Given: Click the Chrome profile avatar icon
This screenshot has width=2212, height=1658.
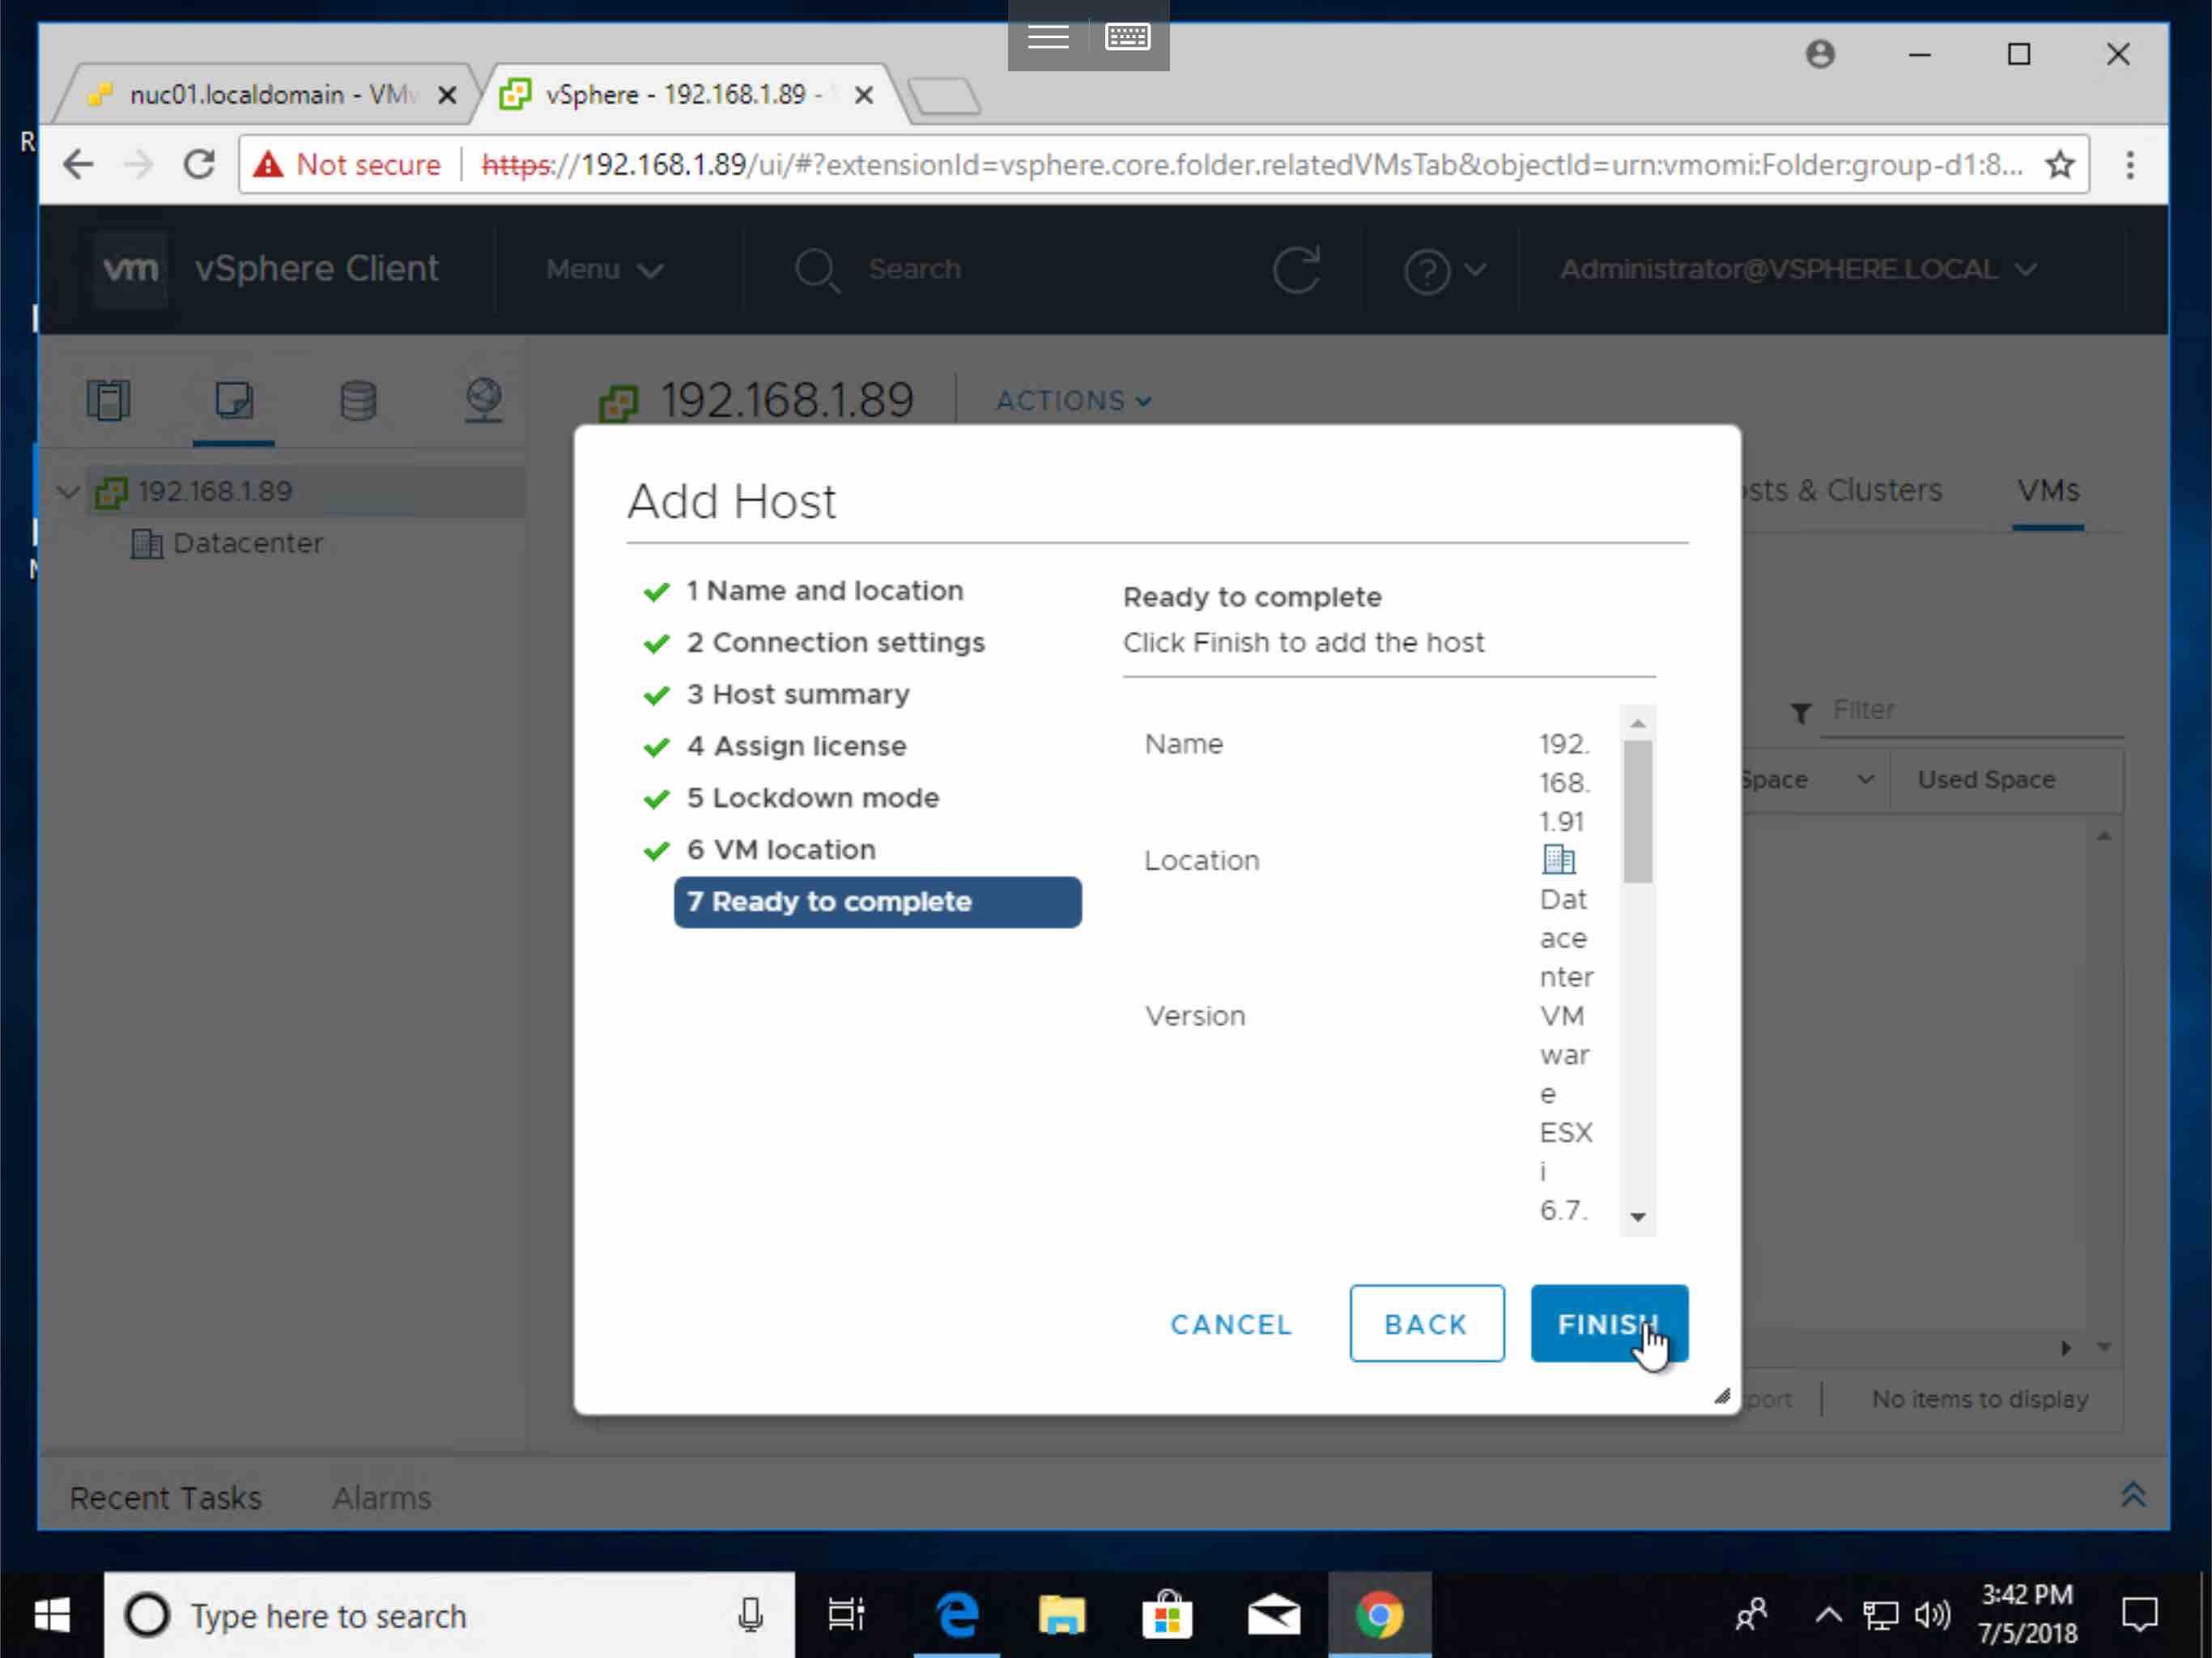Looking at the screenshot, I should (1820, 54).
